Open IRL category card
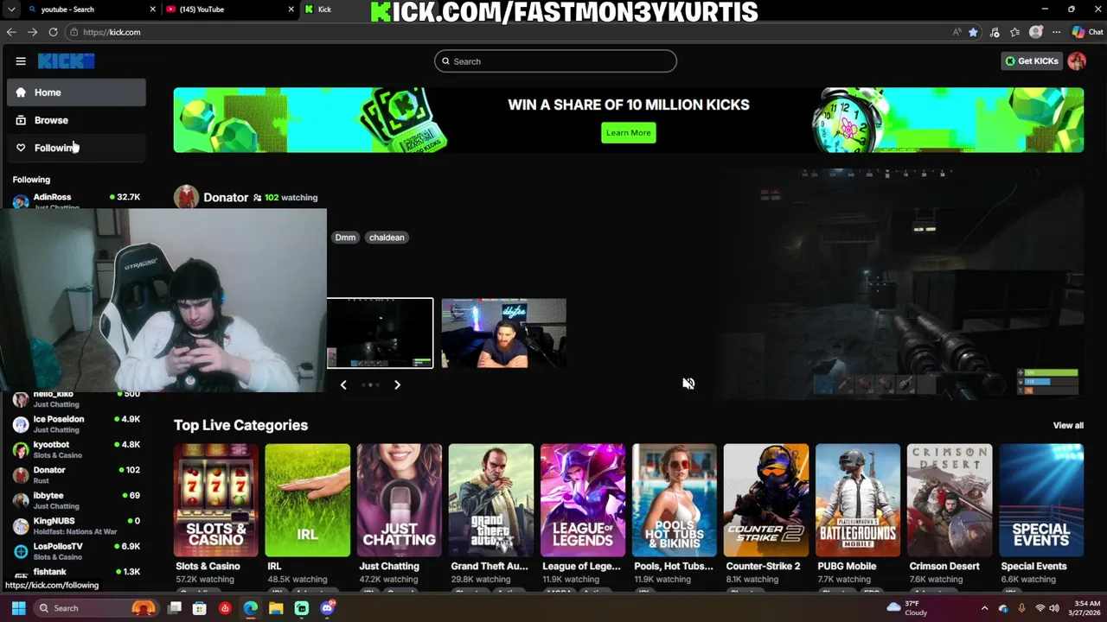1107x622 pixels. point(308,500)
